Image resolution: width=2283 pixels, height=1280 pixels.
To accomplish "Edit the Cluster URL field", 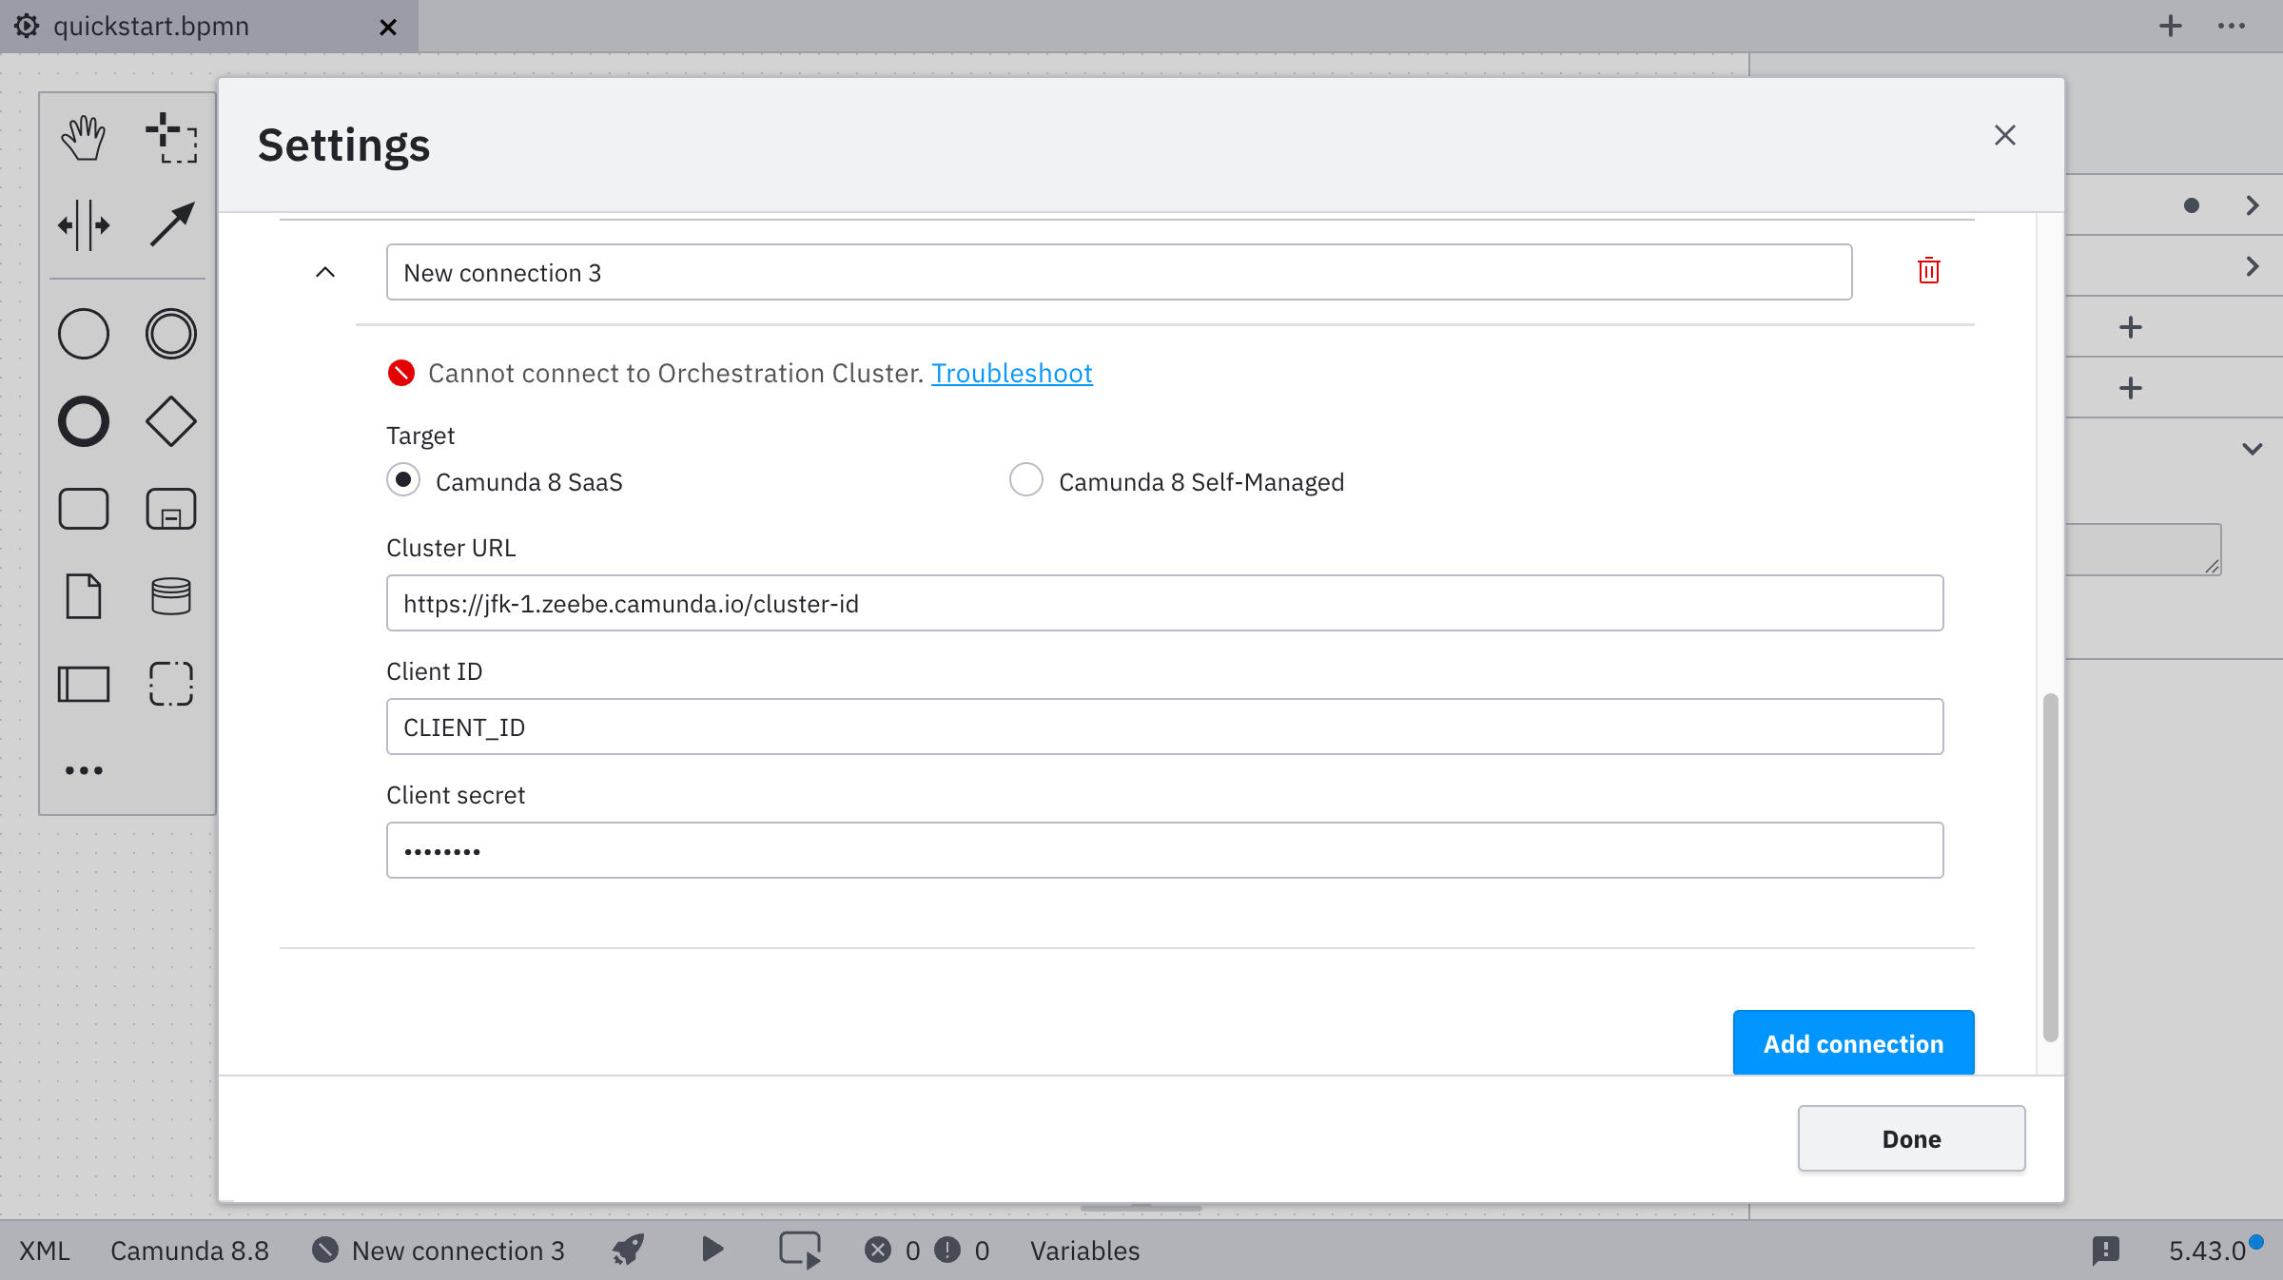I will point(1164,603).
